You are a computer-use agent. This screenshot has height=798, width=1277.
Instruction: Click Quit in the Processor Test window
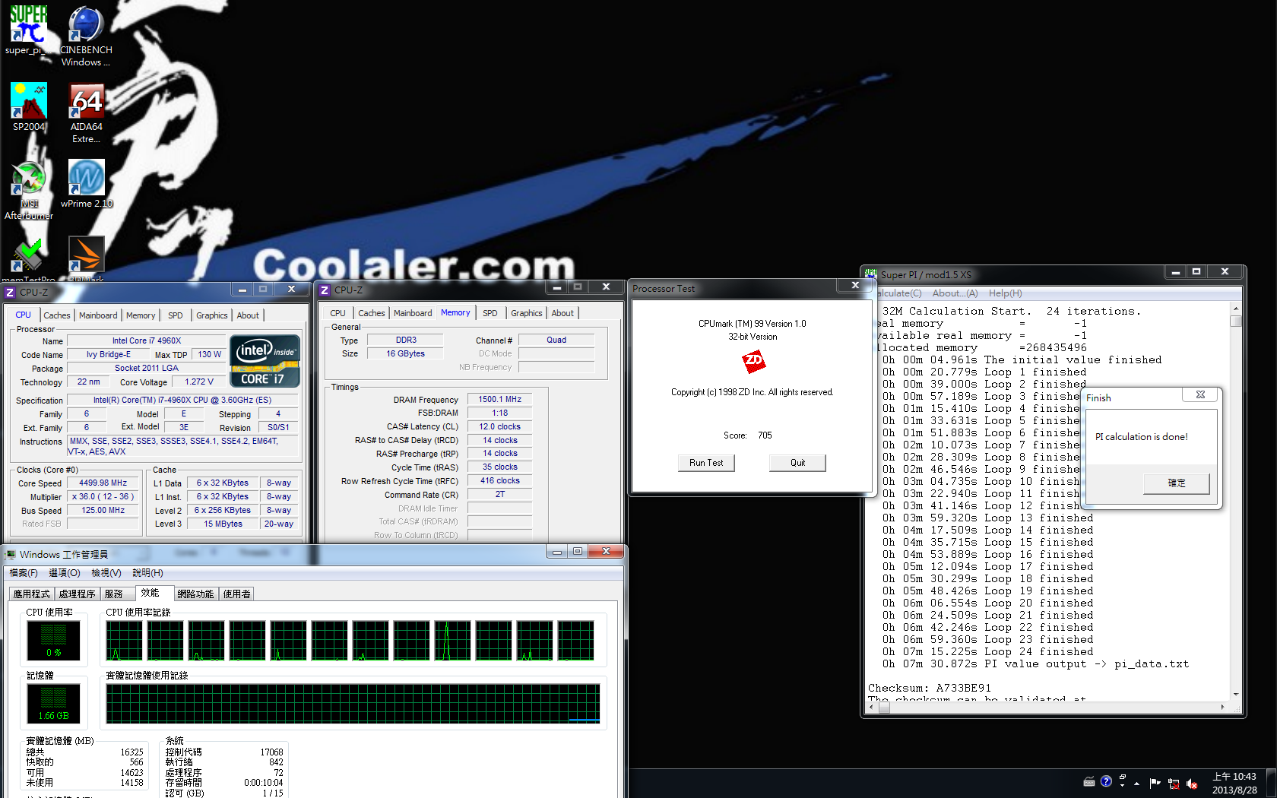pos(797,463)
